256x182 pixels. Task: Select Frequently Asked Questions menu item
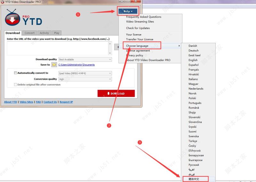tap(150, 17)
